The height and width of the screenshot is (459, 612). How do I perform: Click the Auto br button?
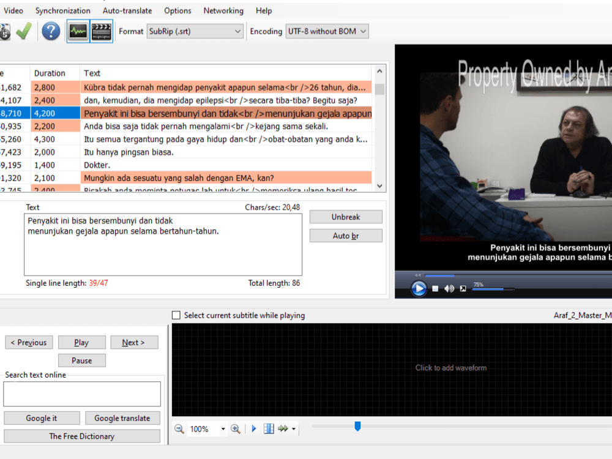click(x=346, y=236)
